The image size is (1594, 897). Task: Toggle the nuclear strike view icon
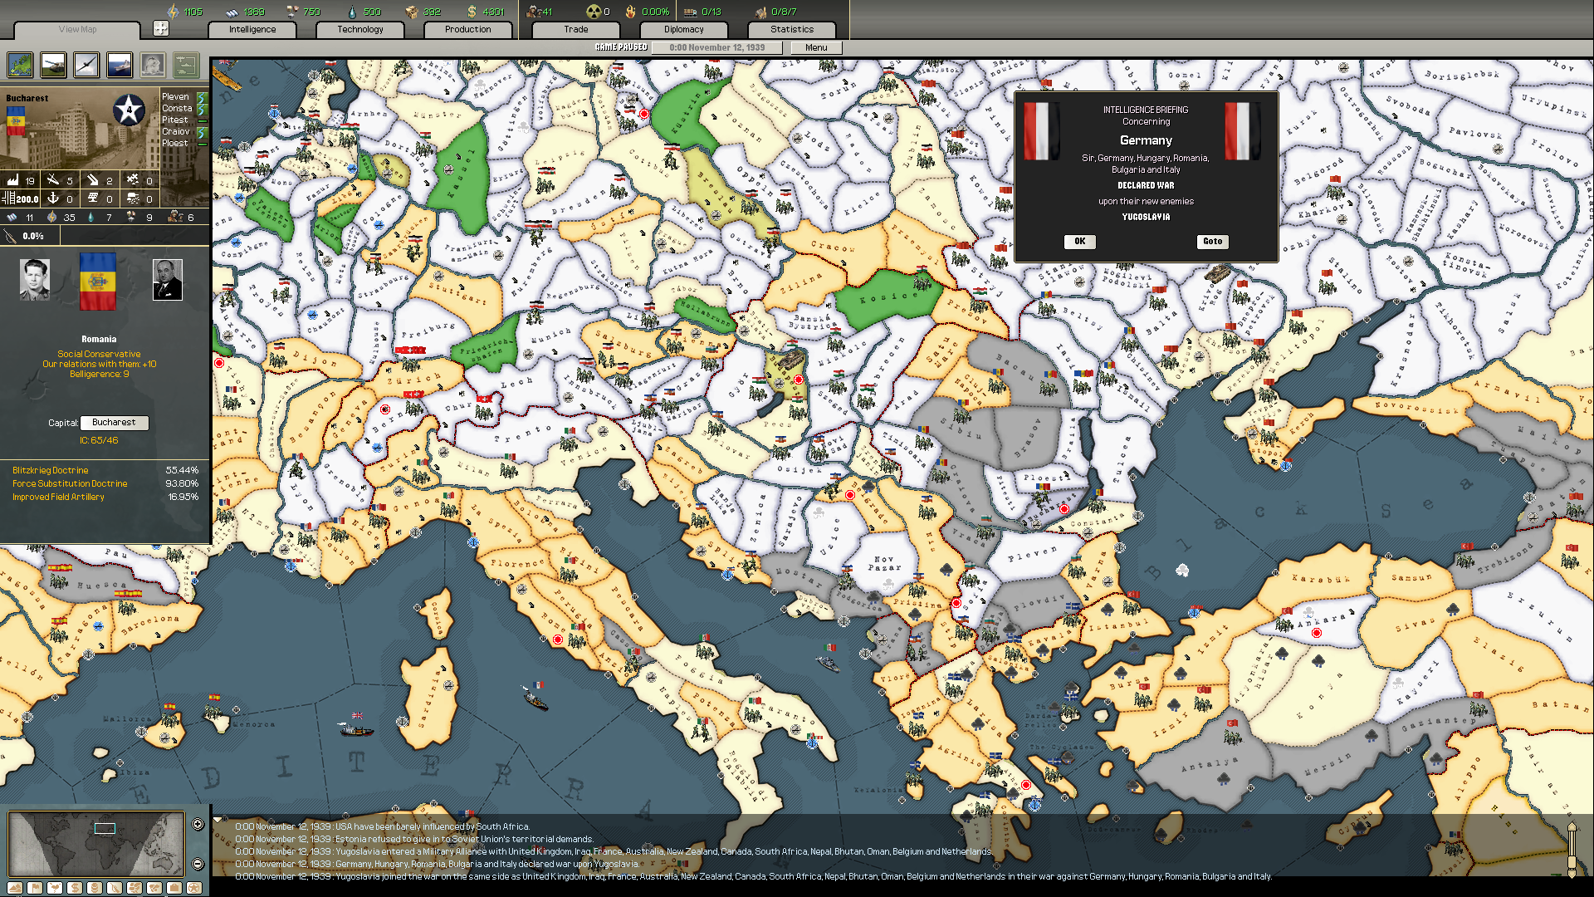click(153, 65)
